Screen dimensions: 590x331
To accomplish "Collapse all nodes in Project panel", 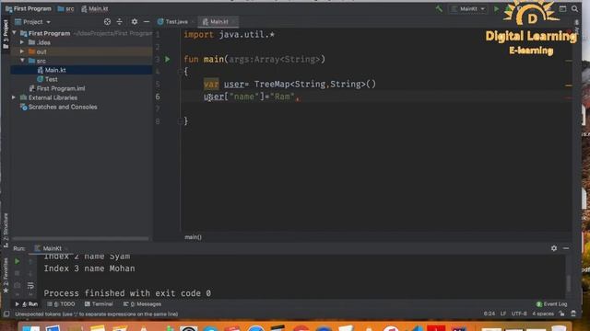I will pos(119,22).
